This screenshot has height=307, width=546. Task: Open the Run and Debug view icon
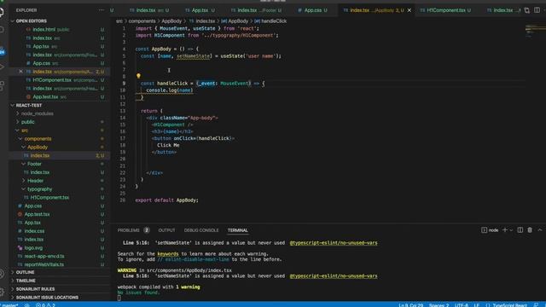click(2, 67)
